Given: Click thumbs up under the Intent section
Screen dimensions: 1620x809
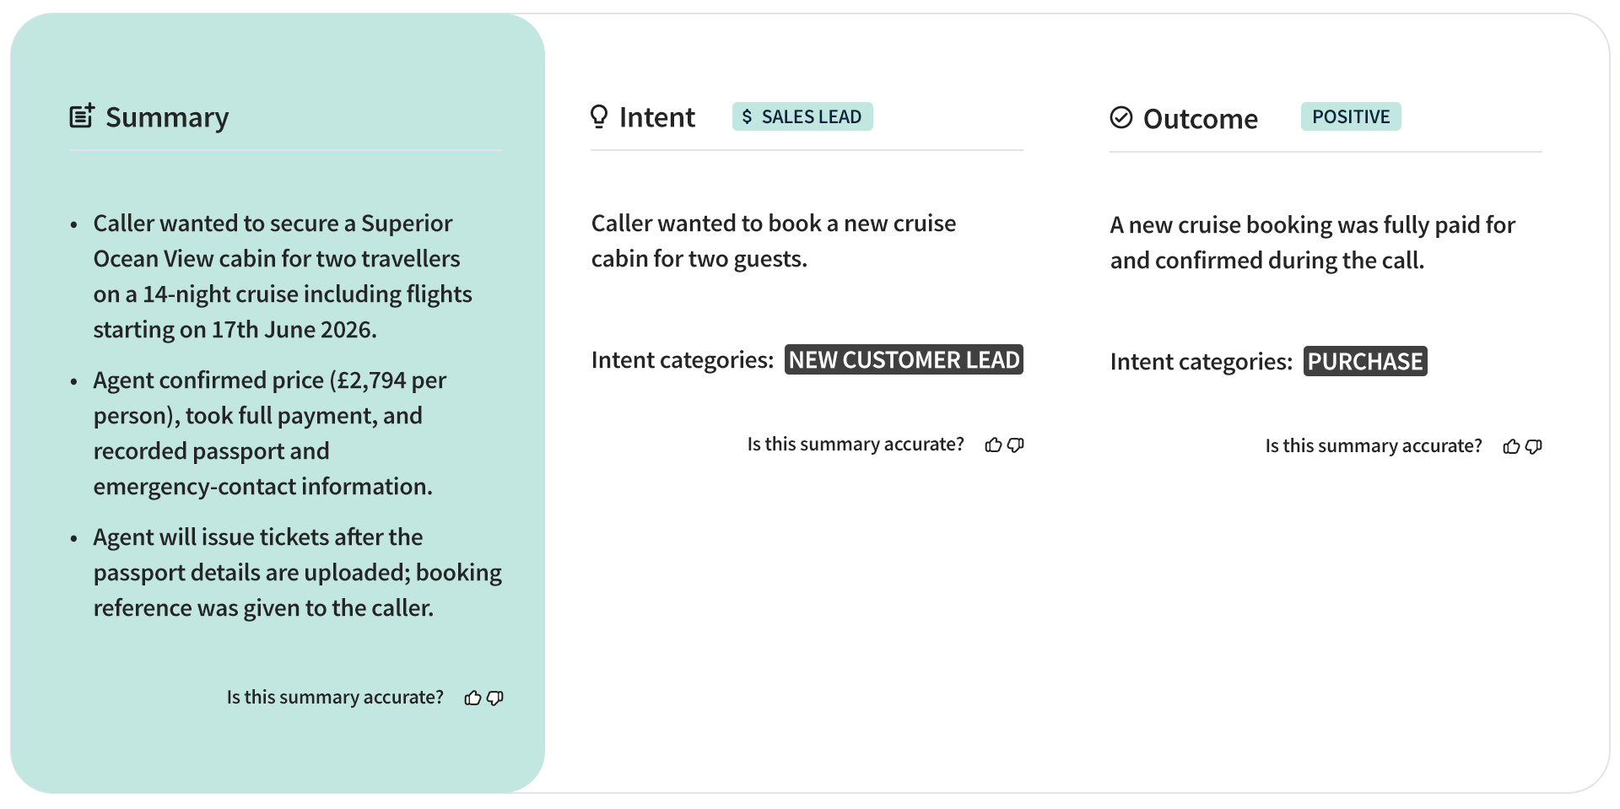Looking at the screenshot, I should click(993, 445).
